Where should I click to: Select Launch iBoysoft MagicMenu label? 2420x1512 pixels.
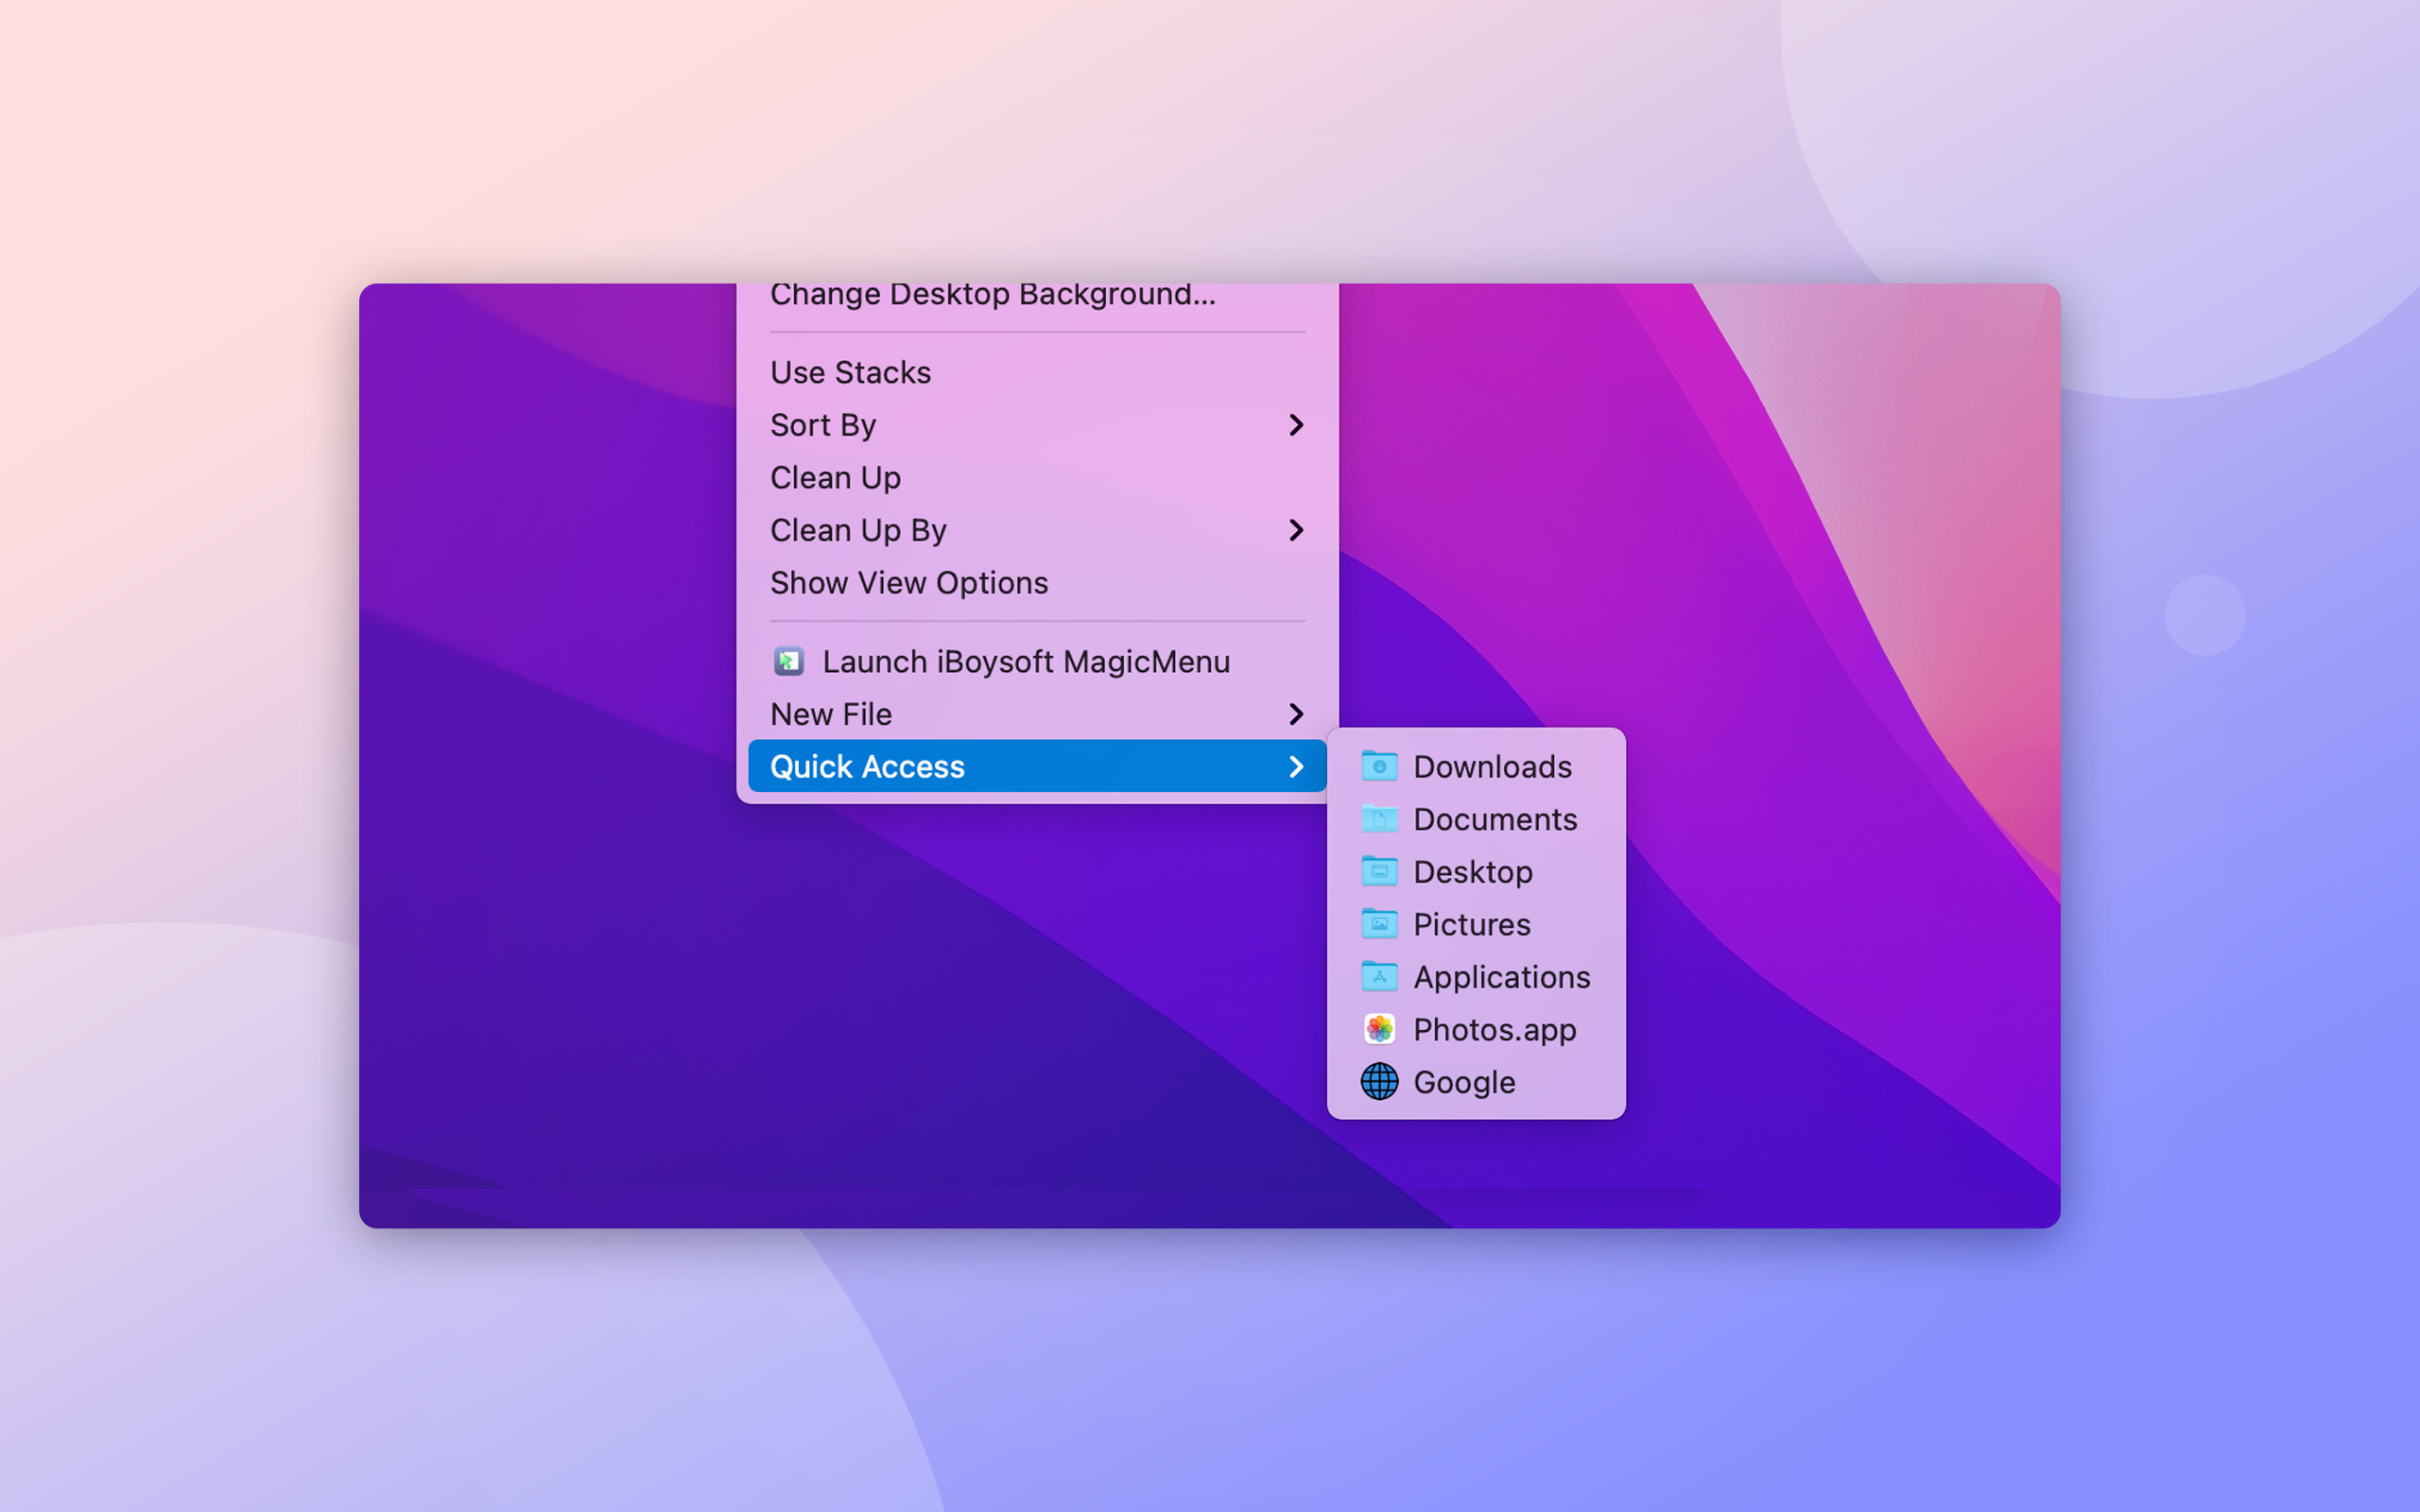(x=1026, y=661)
